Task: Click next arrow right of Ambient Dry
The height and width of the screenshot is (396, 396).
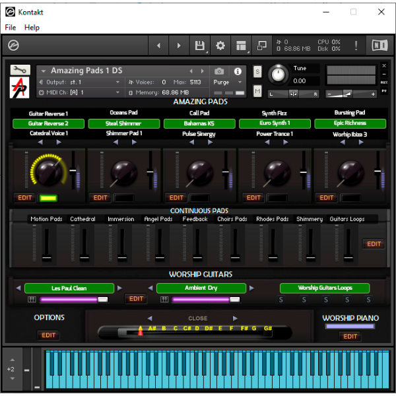Action: 252,288
